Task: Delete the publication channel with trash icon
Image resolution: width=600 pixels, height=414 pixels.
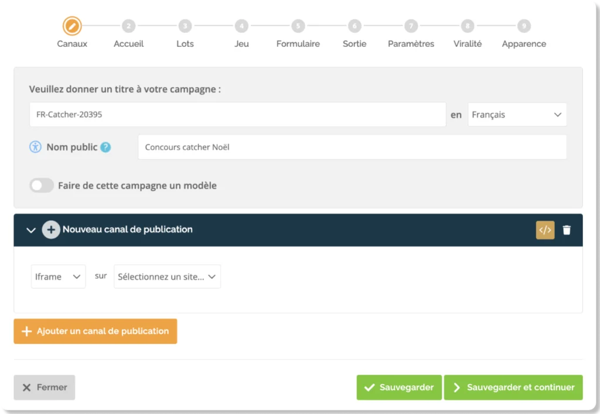Action: tap(567, 230)
